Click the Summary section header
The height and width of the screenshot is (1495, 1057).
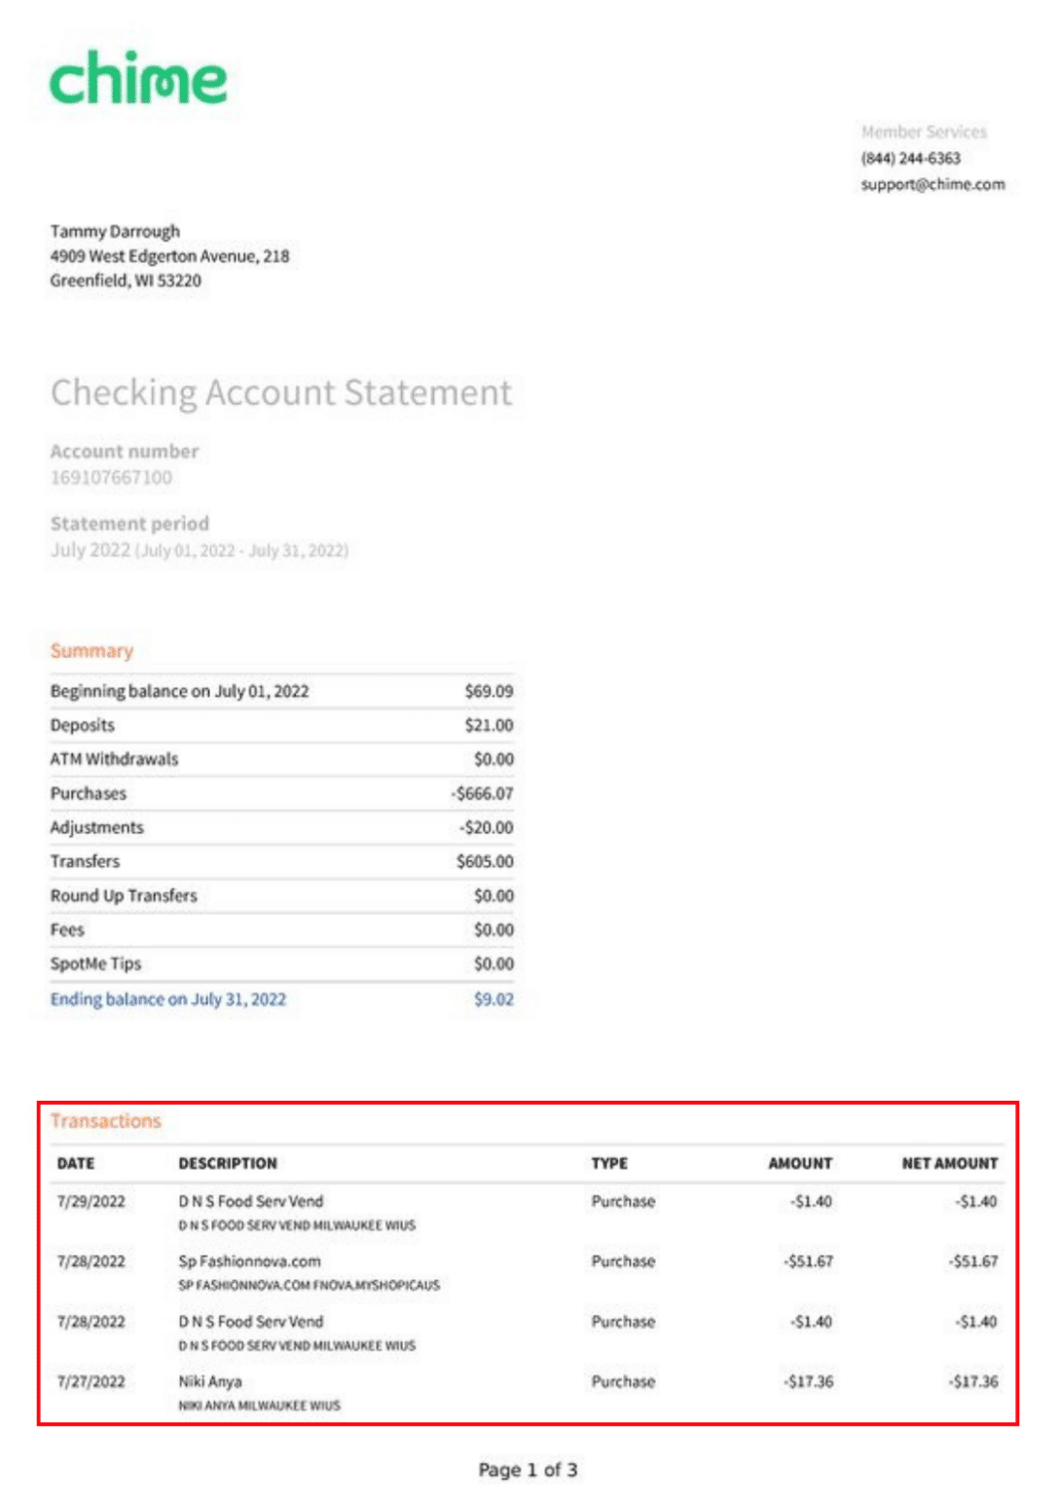92,650
